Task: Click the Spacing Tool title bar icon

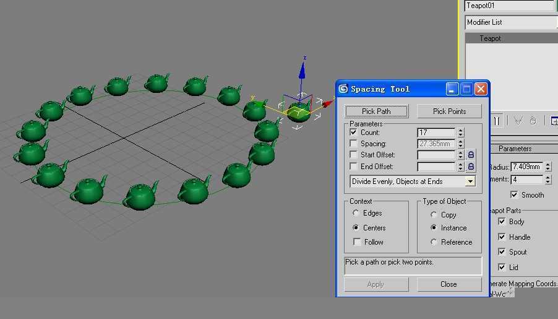Action: [343, 89]
